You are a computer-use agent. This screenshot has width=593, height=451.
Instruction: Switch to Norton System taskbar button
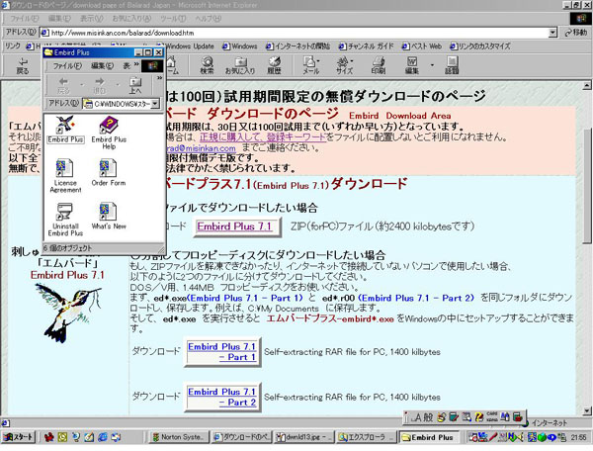pyautogui.click(x=179, y=437)
